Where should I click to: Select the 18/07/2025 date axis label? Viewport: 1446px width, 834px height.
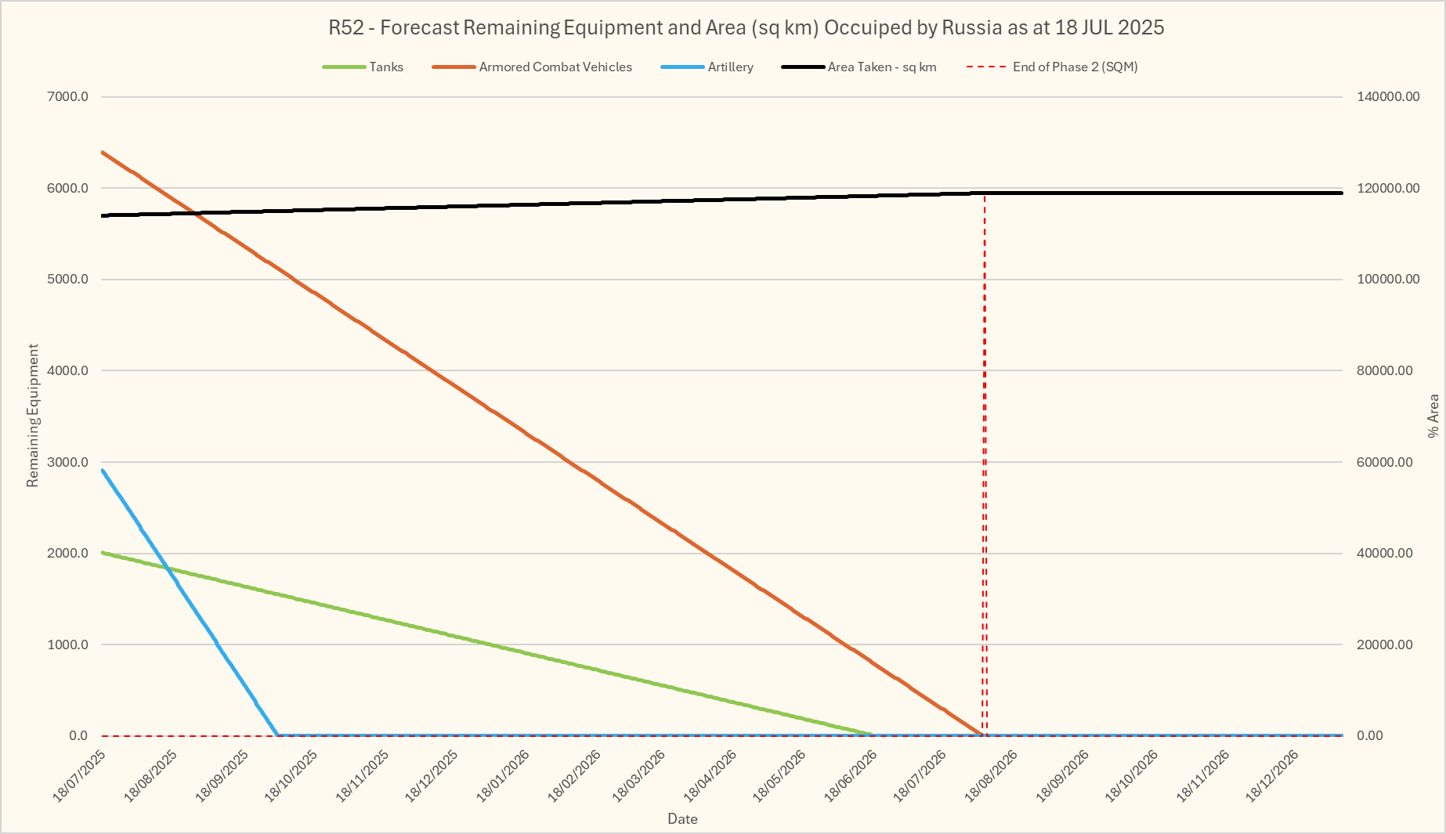click(x=80, y=775)
